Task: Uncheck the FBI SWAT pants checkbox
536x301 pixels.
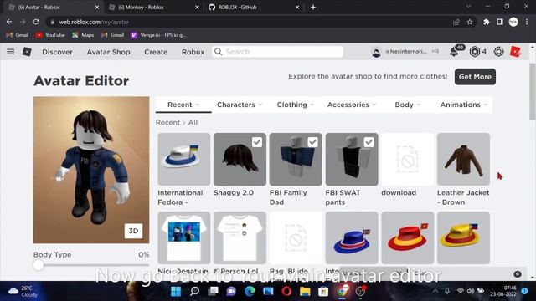Action: (368, 142)
